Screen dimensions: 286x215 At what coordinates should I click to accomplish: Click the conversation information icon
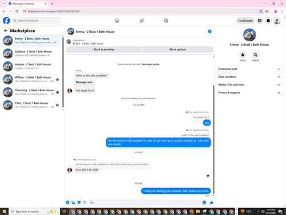pyautogui.click(x=209, y=32)
